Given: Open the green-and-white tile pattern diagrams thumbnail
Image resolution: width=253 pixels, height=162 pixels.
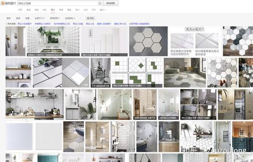Looking at the screenshot, I should click(x=137, y=73).
